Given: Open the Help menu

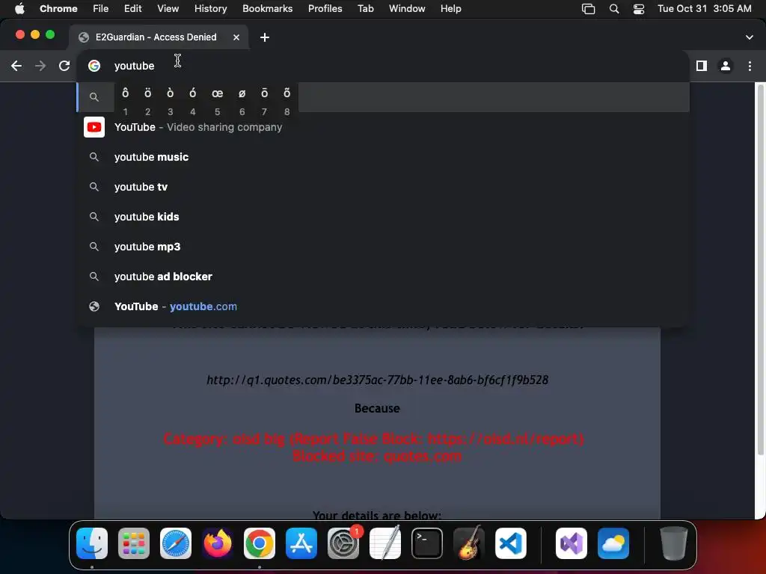Looking at the screenshot, I should [450, 9].
